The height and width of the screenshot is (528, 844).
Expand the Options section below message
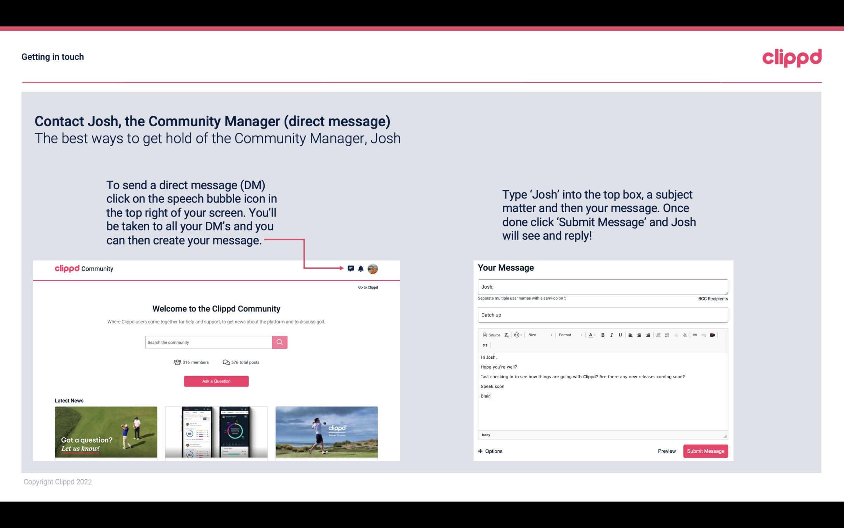tap(490, 451)
